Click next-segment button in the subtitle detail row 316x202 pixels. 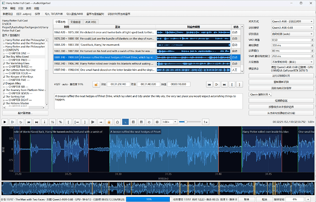(x=224, y=85)
